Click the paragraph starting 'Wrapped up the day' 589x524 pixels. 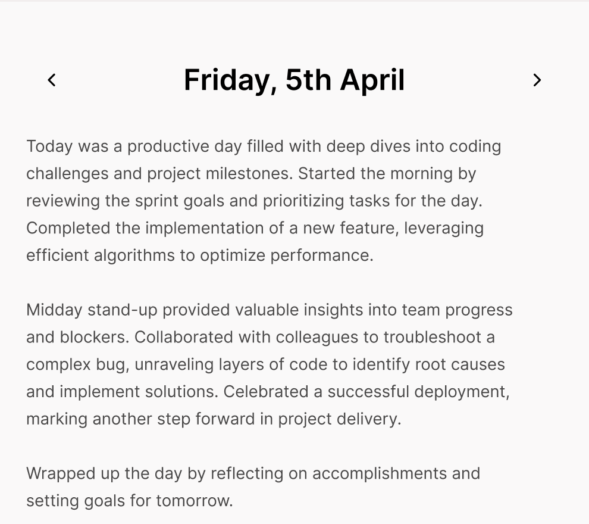(253, 487)
